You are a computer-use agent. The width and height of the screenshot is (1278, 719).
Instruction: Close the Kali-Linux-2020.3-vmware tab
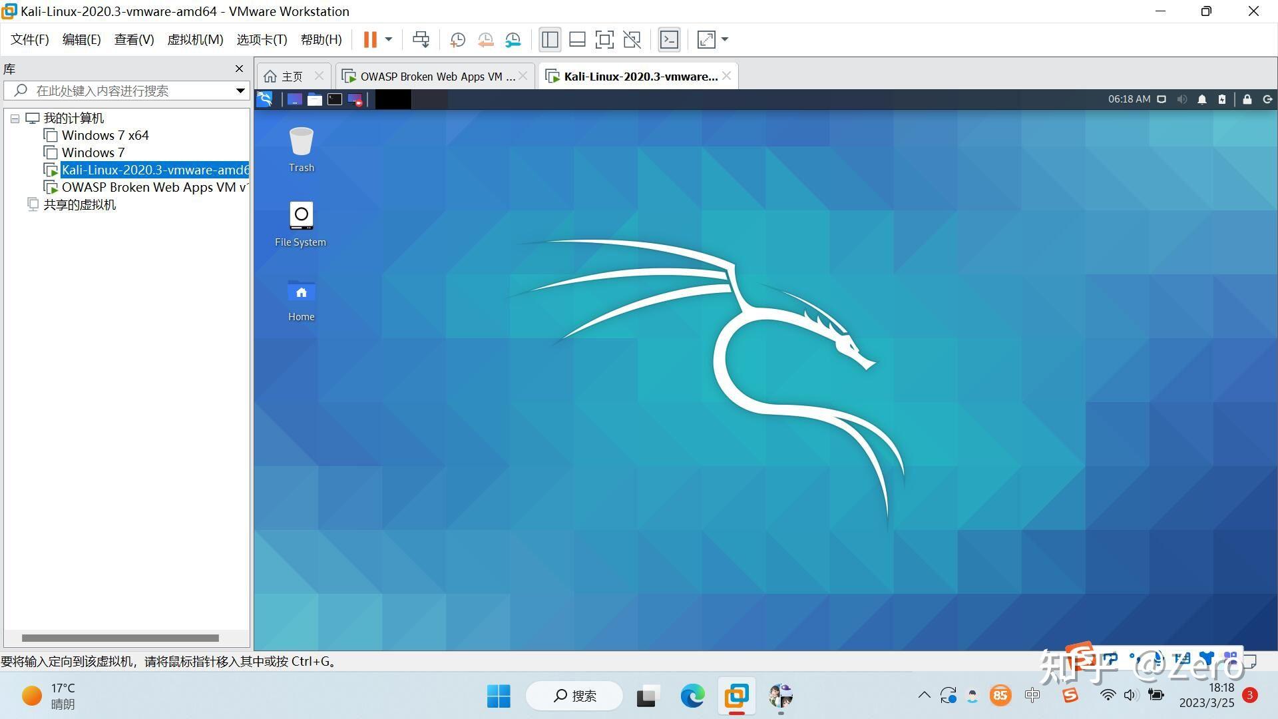coord(727,76)
